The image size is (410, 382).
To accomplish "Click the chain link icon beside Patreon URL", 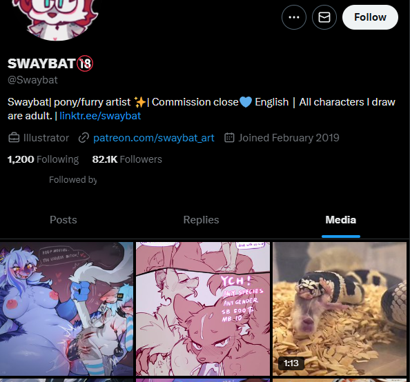I will pyautogui.click(x=84, y=138).
